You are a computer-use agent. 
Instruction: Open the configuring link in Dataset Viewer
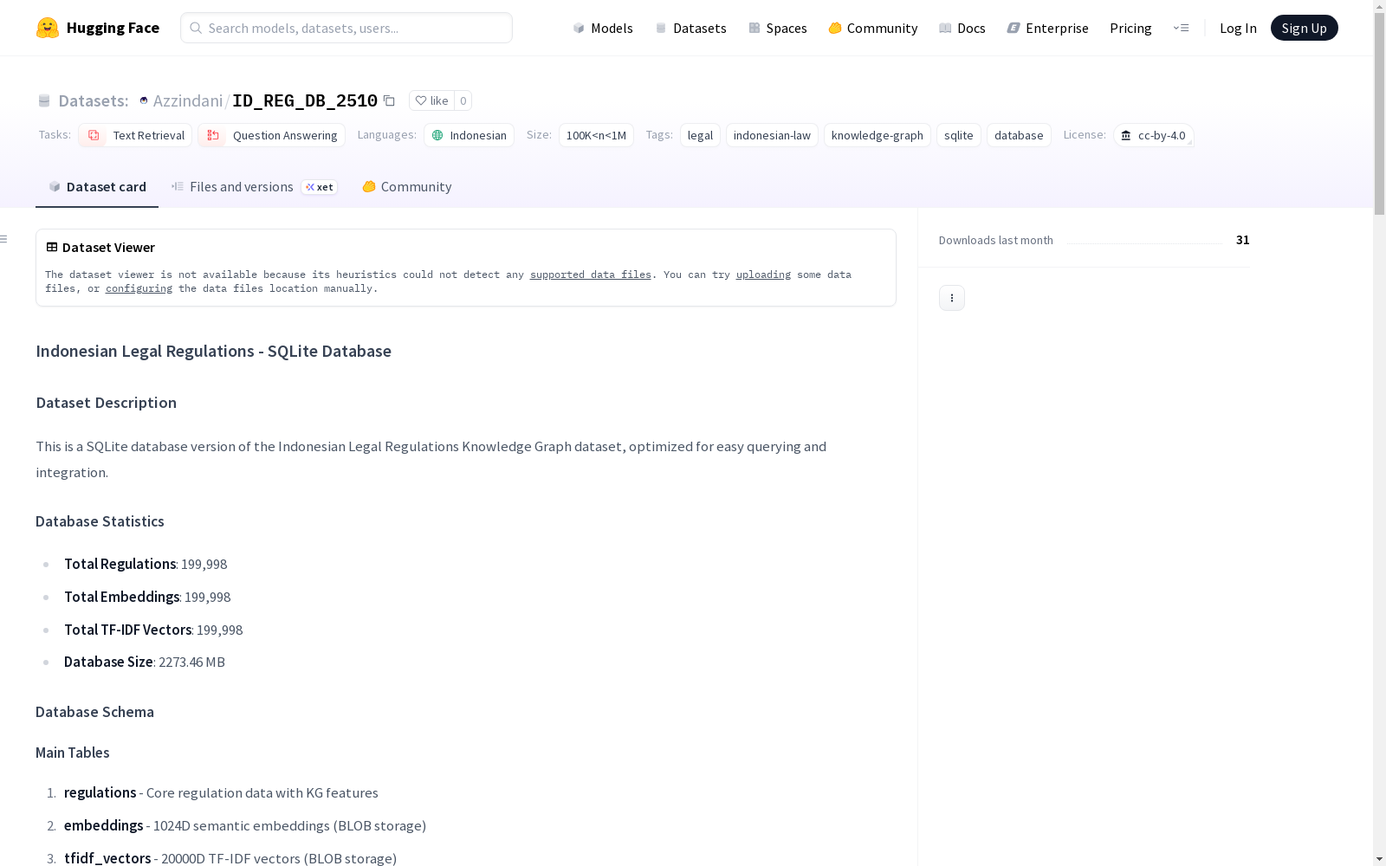click(x=139, y=288)
